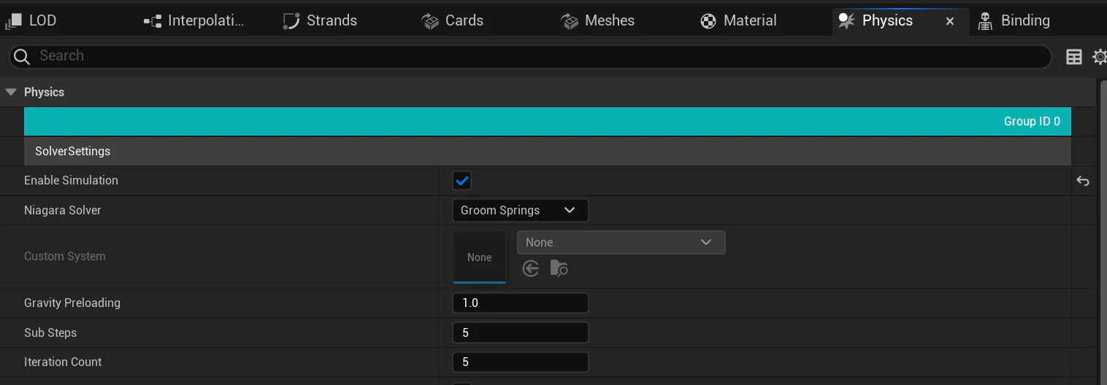Click the Material sphere icon
This screenshot has height=385, width=1107.
tap(708, 21)
